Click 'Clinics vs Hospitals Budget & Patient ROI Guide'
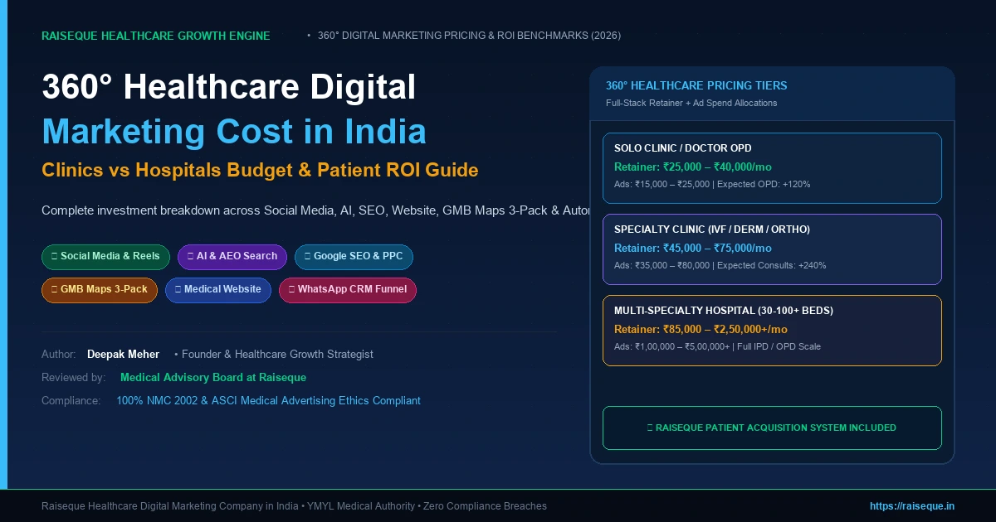This screenshot has width=996, height=522. click(260, 170)
